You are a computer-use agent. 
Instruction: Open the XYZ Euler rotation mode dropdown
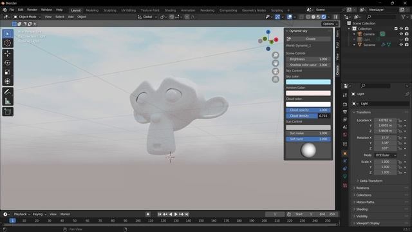[385, 155]
